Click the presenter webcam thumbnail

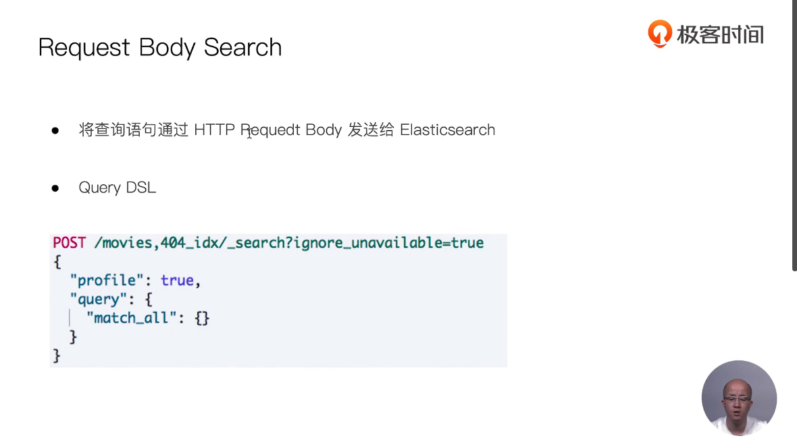[739, 397]
